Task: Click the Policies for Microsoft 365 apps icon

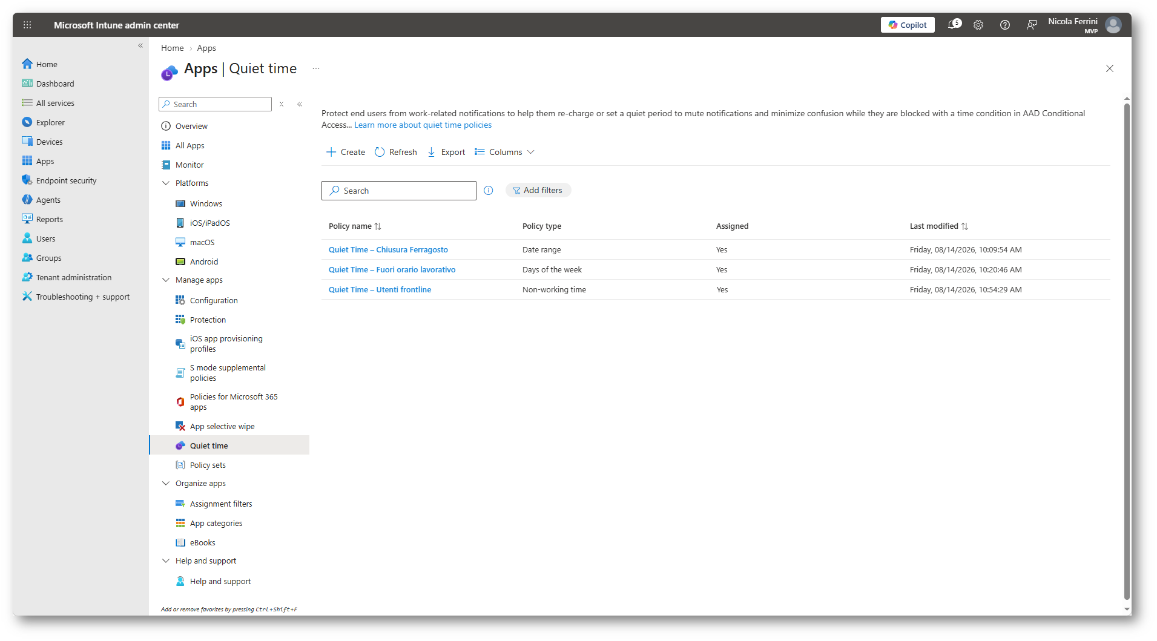Action: [180, 402]
